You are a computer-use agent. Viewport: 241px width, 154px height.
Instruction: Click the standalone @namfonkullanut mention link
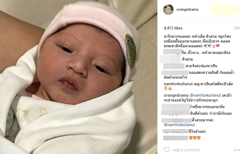coord(179,125)
